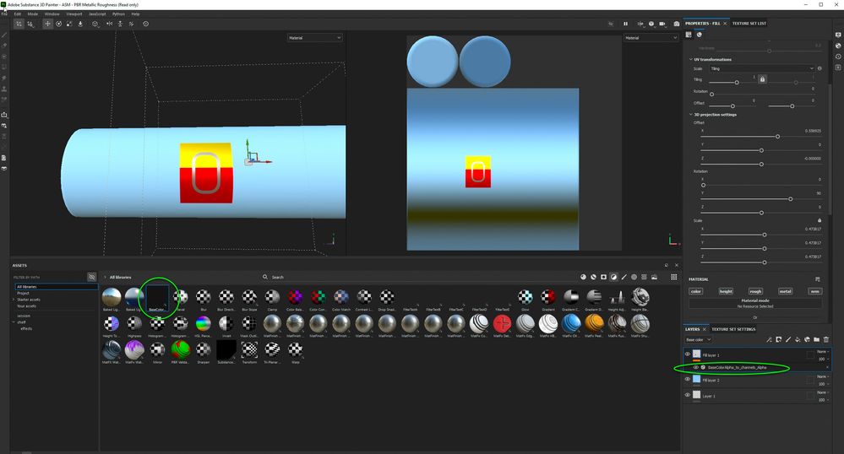Click the camera screenshot icon in viewport toolbar

[x=677, y=24]
